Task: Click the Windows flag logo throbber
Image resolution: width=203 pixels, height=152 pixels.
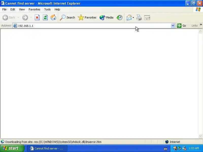Action: click(x=198, y=9)
